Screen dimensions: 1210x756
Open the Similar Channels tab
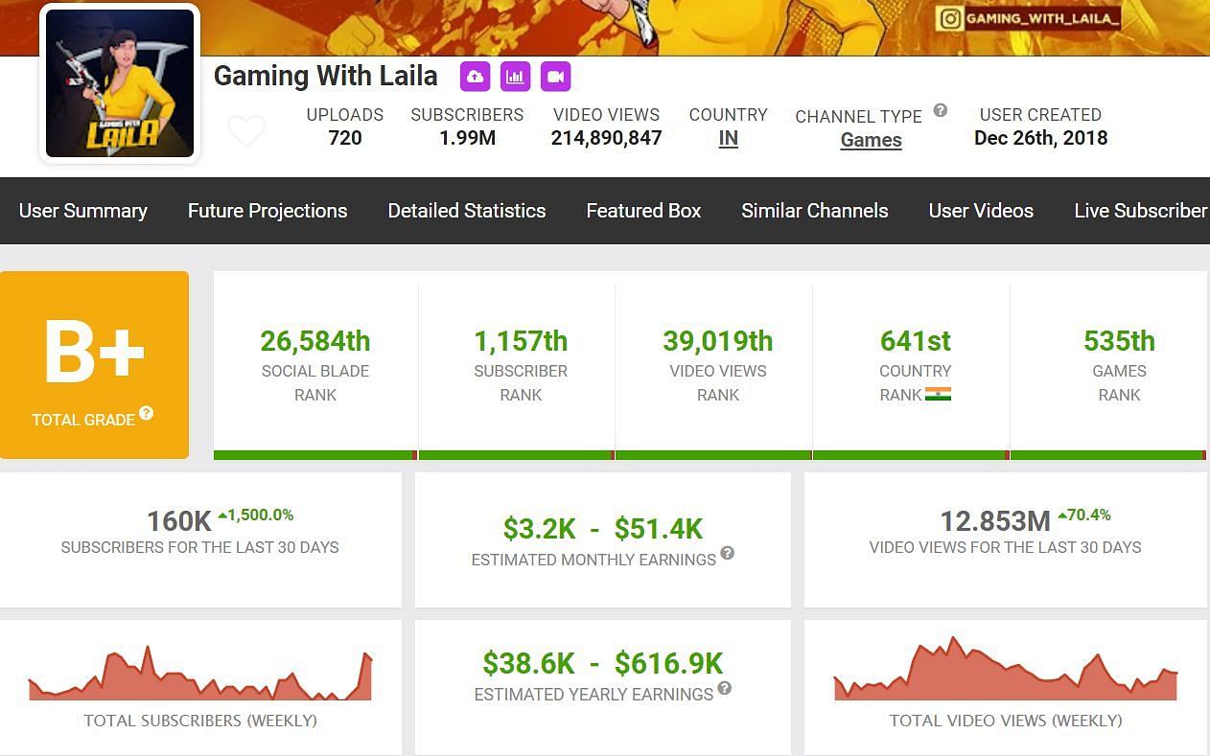coord(815,211)
